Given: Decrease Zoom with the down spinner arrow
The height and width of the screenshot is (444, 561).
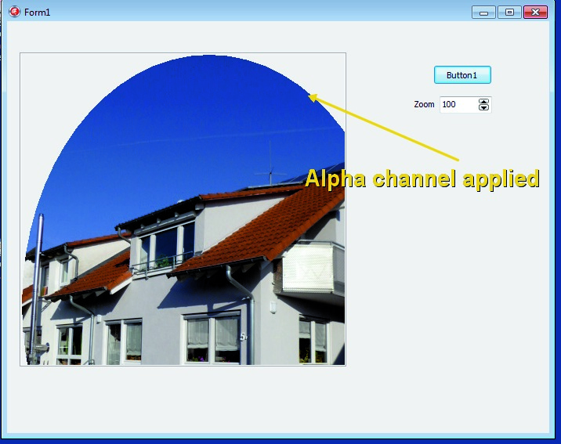Looking at the screenshot, I should click(483, 107).
